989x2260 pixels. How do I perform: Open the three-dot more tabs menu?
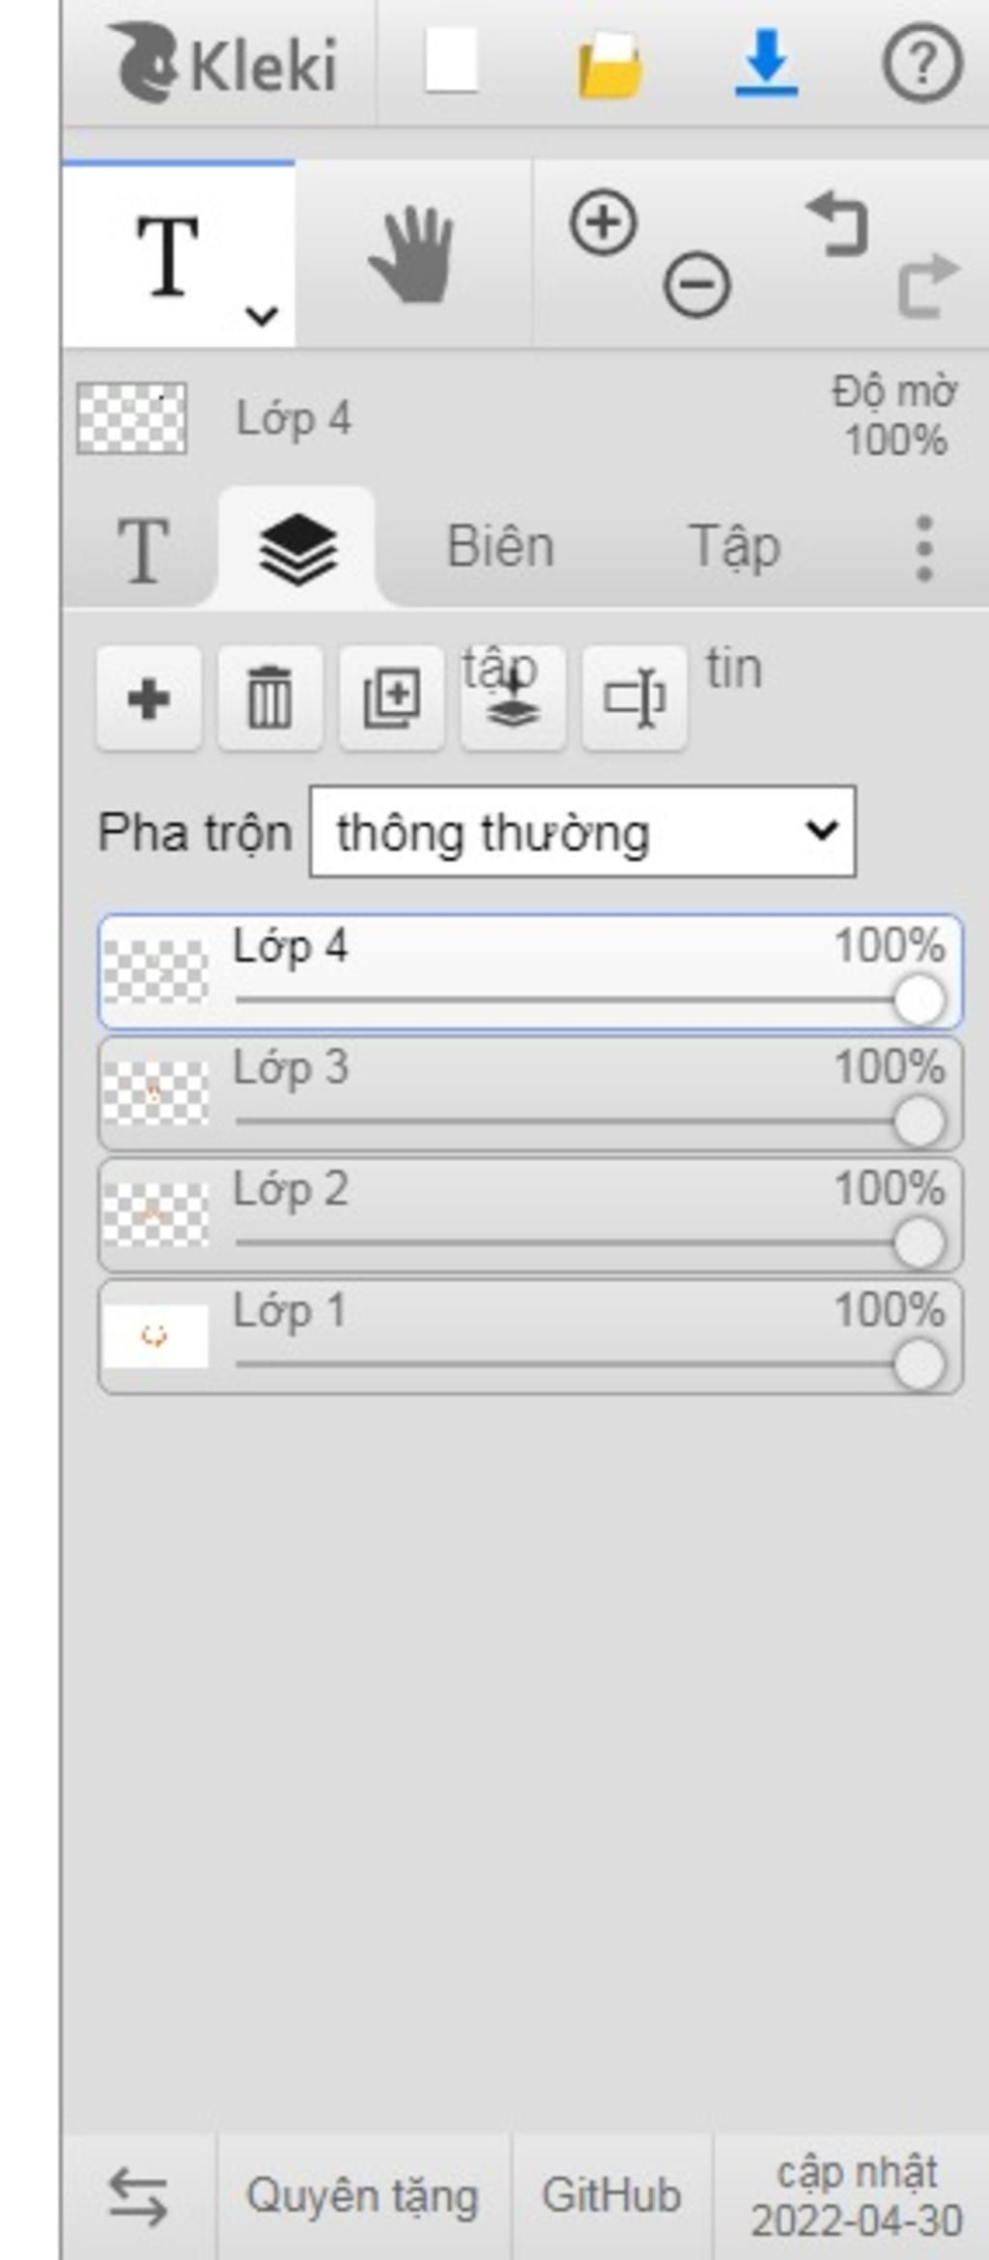pos(924,548)
